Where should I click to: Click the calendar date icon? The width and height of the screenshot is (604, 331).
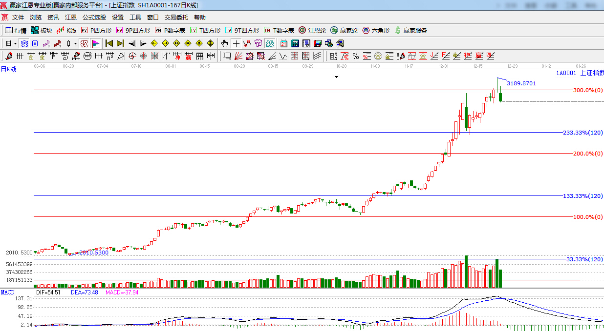[x=284, y=43]
